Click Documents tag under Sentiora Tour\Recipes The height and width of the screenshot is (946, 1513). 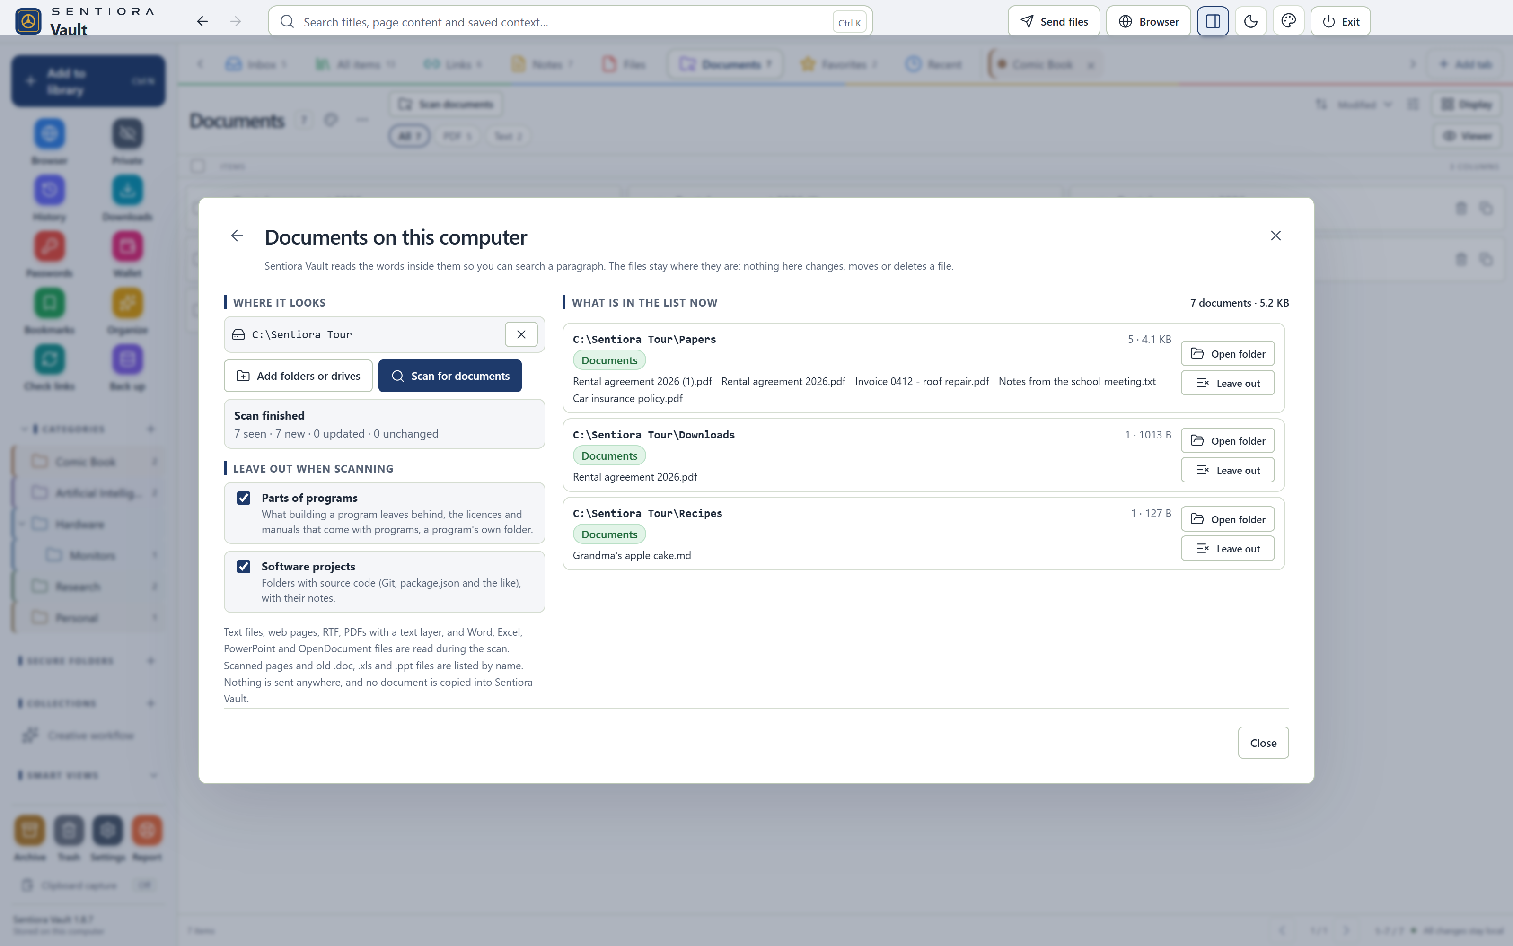tap(609, 534)
